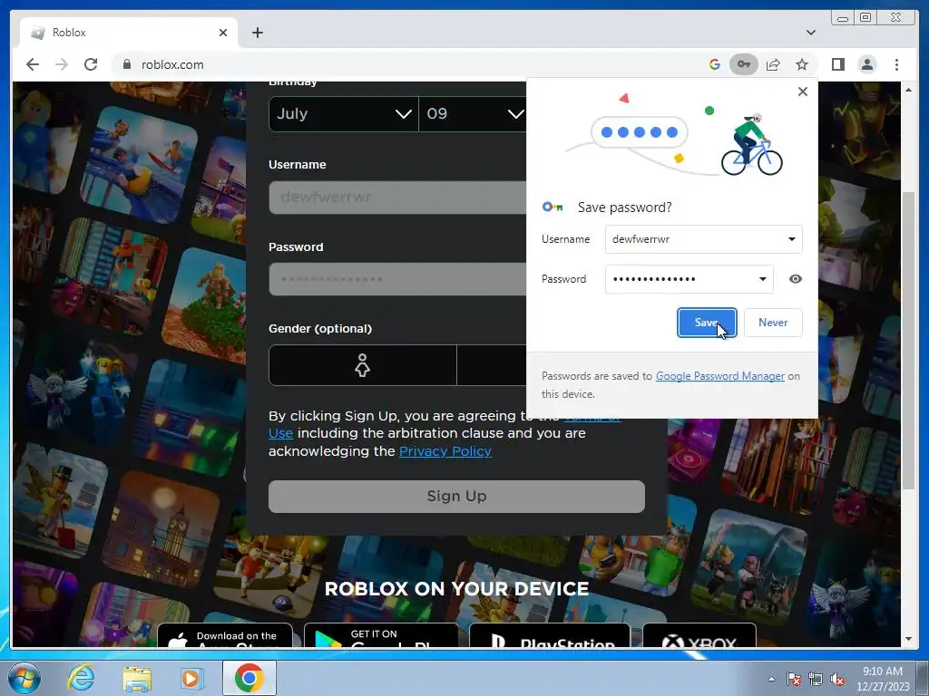This screenshot has height=696, width=929.
Task: Click the password key icon in address bar
Action: pos(744,64)
